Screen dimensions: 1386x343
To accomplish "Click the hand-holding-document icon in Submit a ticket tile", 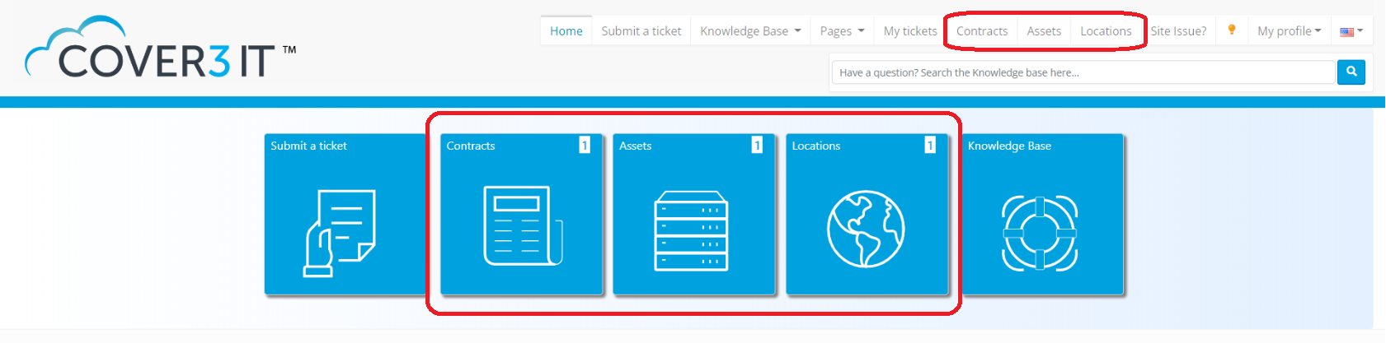I will pos(341,233).
